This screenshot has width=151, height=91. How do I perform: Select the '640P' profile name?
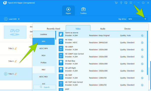point(67,89)
